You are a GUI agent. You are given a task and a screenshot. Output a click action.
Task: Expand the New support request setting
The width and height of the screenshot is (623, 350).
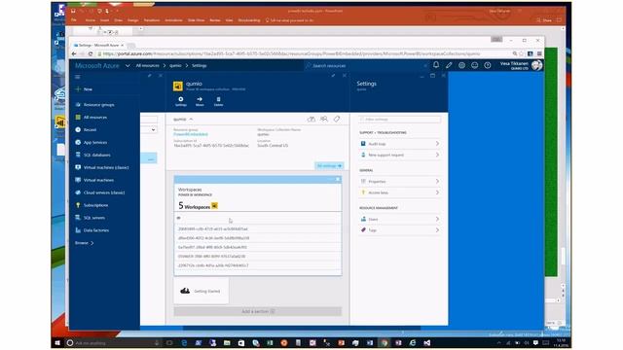[x=400, y=155]
